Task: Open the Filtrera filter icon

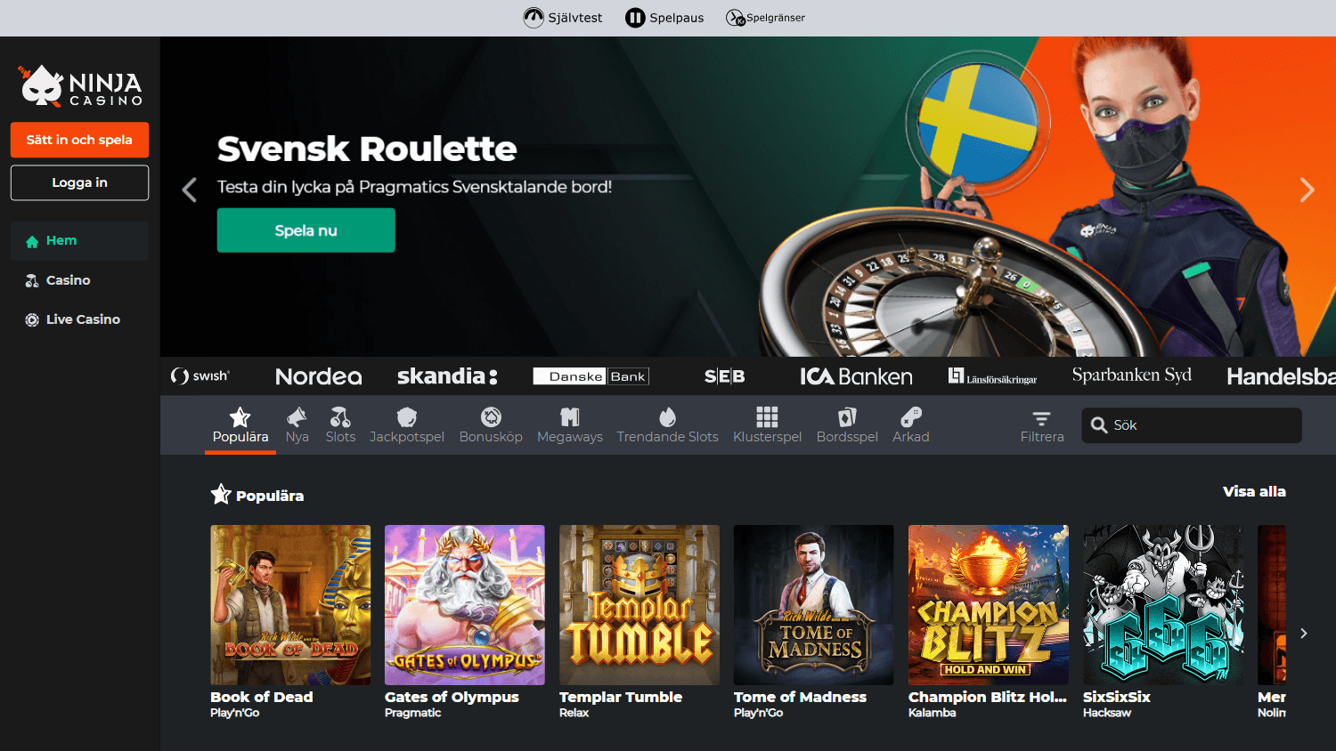Action: [1041, 418]
